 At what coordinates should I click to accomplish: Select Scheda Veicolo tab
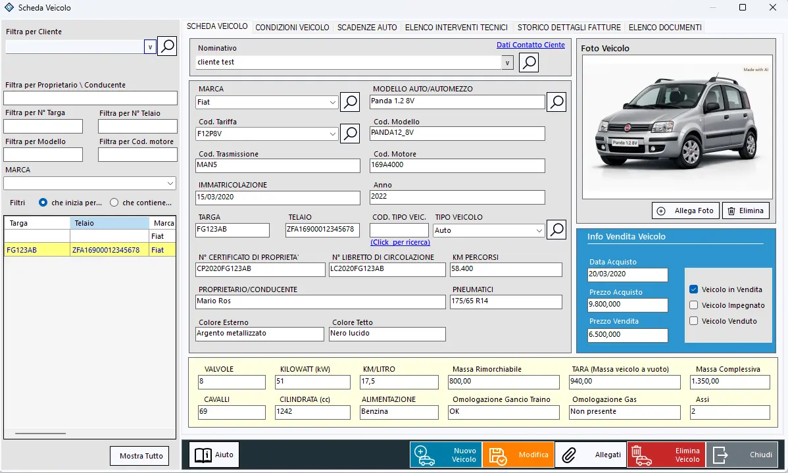tap(217, 26)
